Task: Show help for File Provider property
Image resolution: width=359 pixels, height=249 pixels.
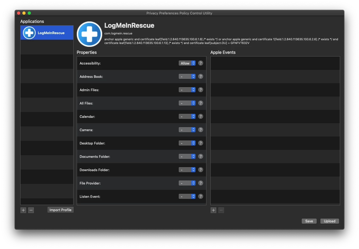Action: pos(201,183)
